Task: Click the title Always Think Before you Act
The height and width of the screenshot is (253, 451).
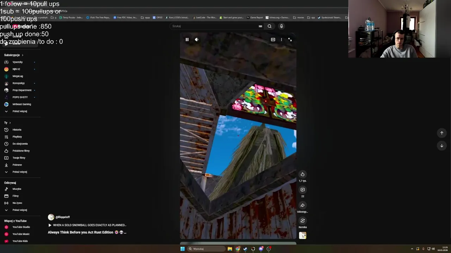Action: coord(87,232)
